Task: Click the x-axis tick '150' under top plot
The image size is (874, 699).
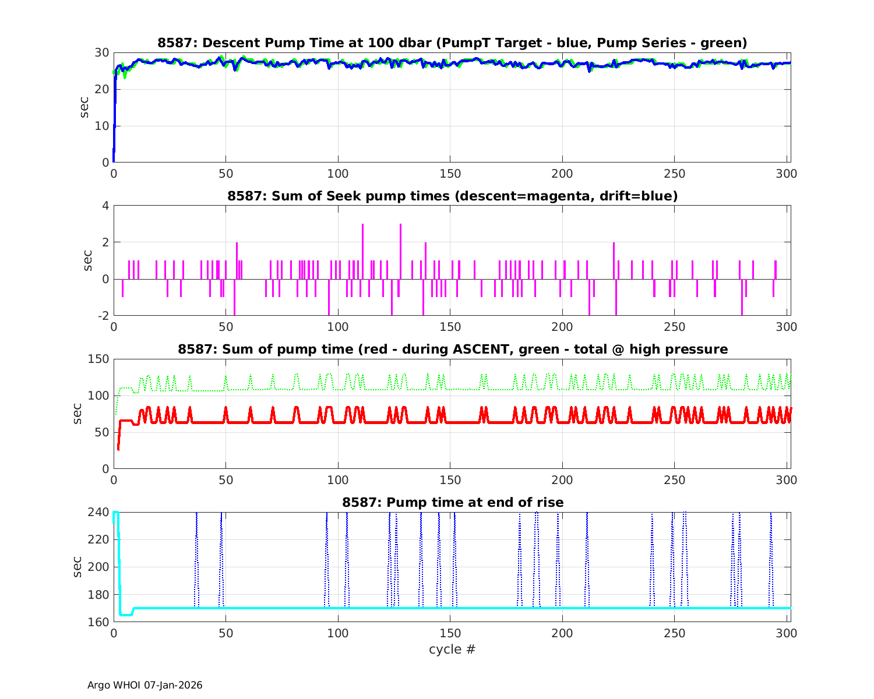Action: coord(450,174)
